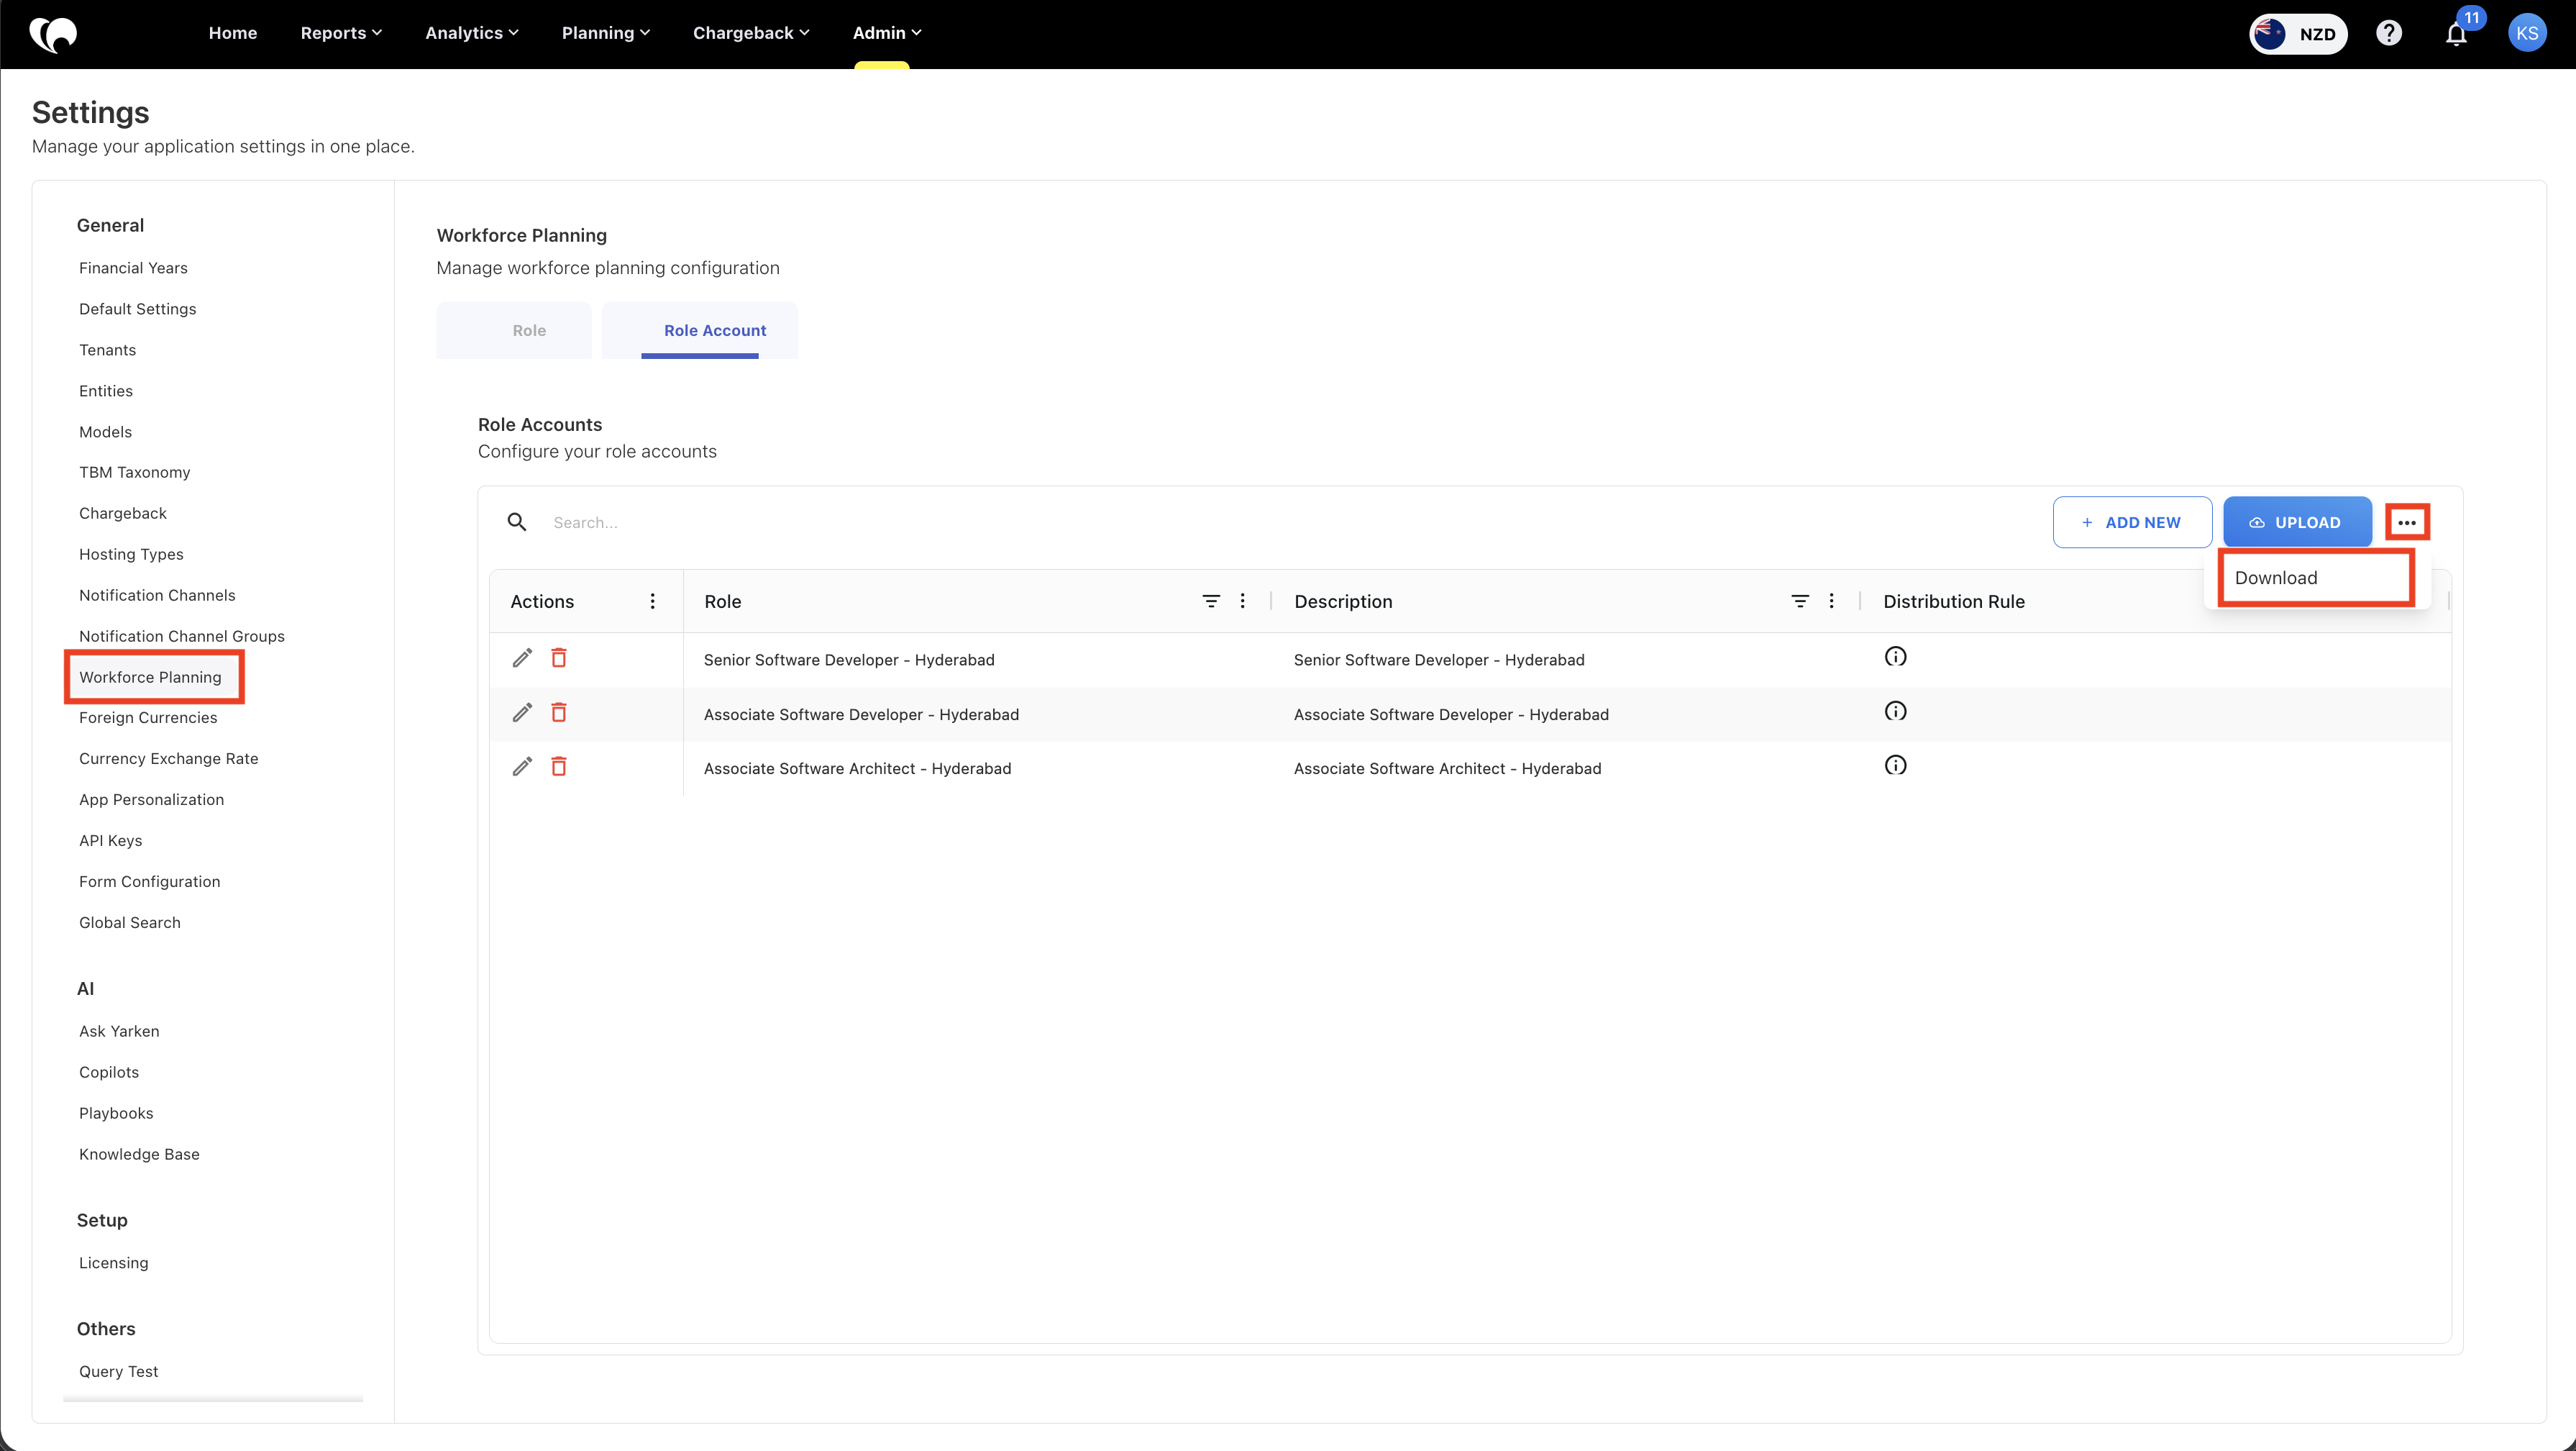Open the notifications bell icon
The height and width of the screenshot is (1451, 2576).
tap(2456, 34)
